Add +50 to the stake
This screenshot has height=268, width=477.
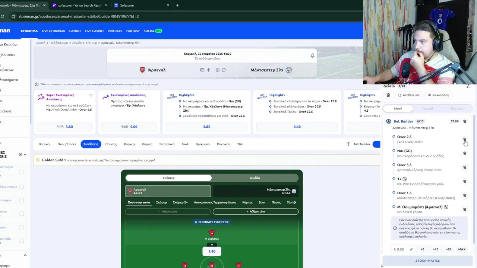point(449,249)
